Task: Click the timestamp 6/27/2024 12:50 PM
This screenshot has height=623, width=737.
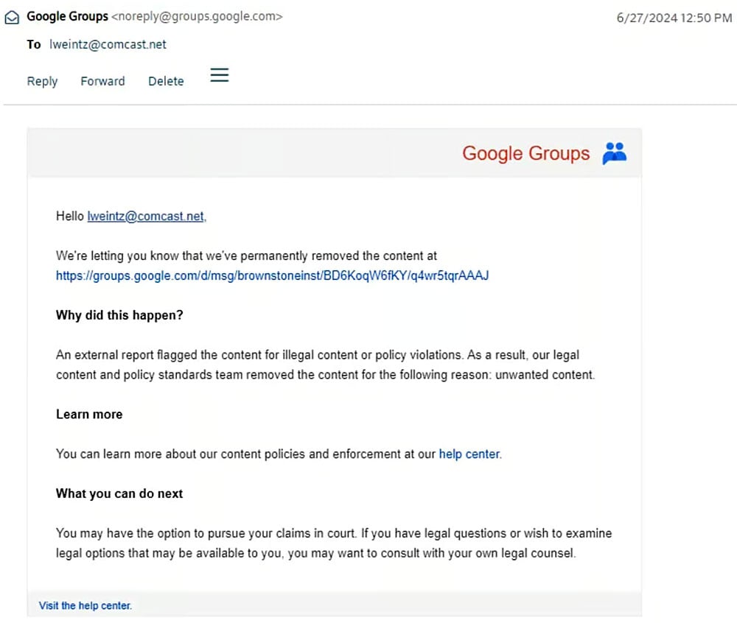Action: (x=674, y=18)
